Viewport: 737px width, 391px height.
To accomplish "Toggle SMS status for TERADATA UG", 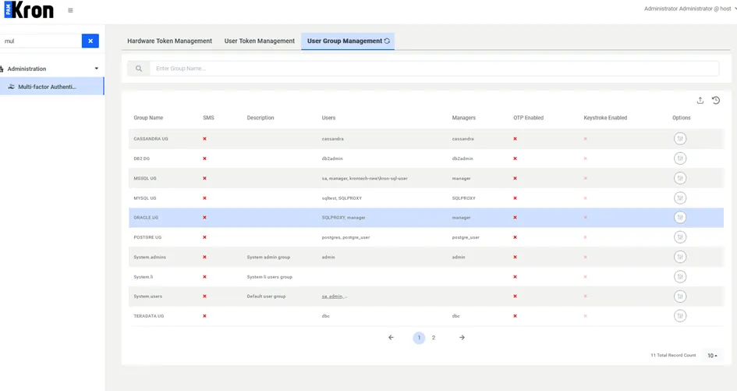I will tap(204, 316).
